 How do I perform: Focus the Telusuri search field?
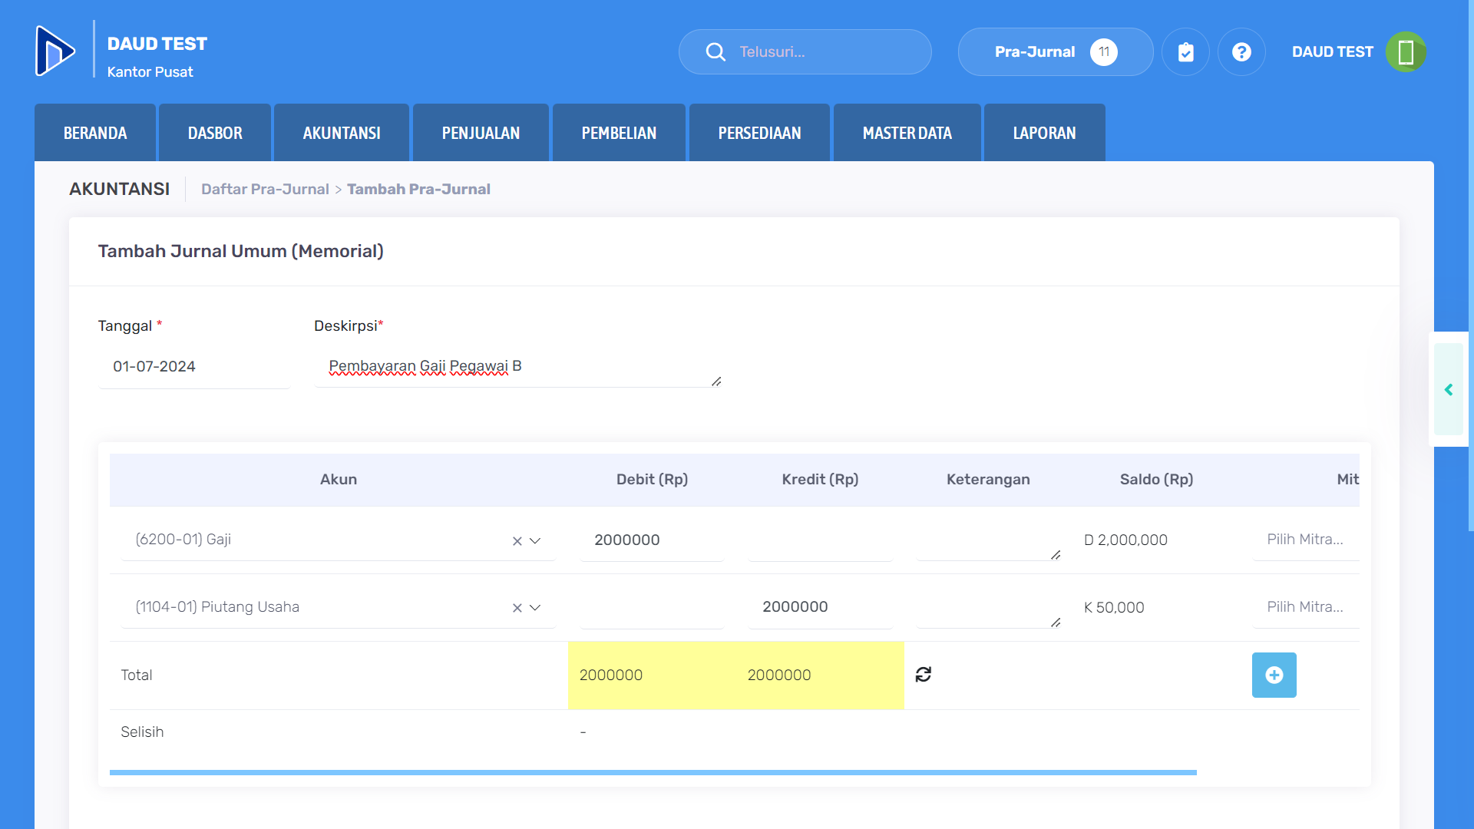805,51
